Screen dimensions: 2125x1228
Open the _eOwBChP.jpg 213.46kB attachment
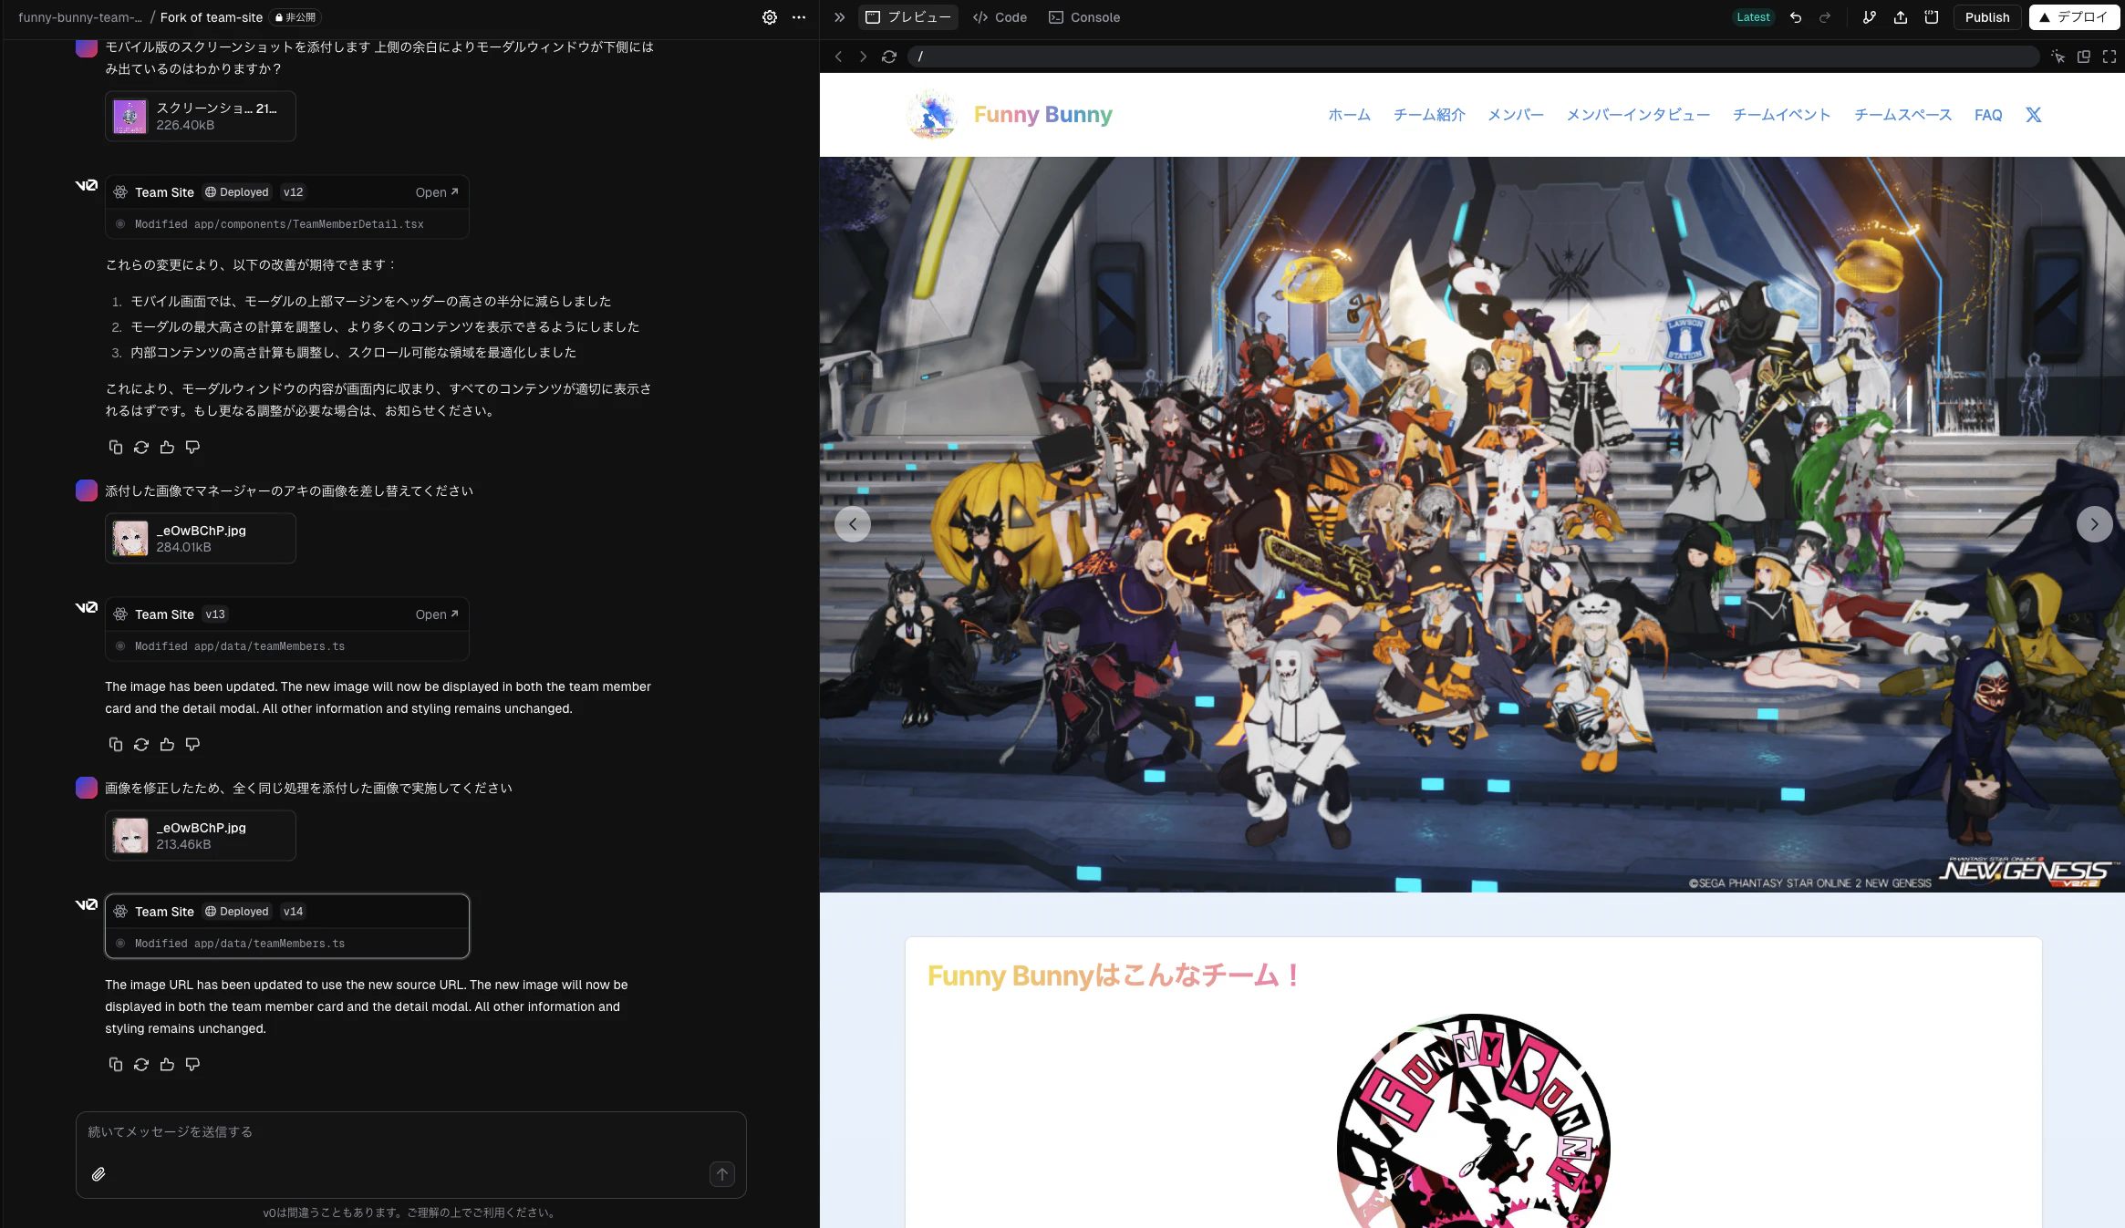click(x=201, y=836)
